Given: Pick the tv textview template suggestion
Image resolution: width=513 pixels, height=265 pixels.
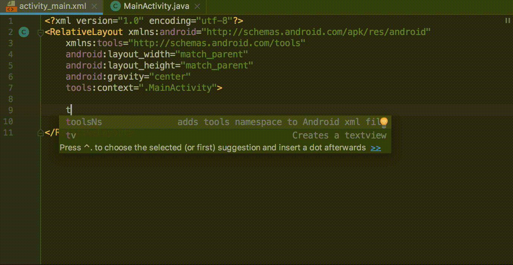Looking at the screenshot, I should (x=71, y=135).
